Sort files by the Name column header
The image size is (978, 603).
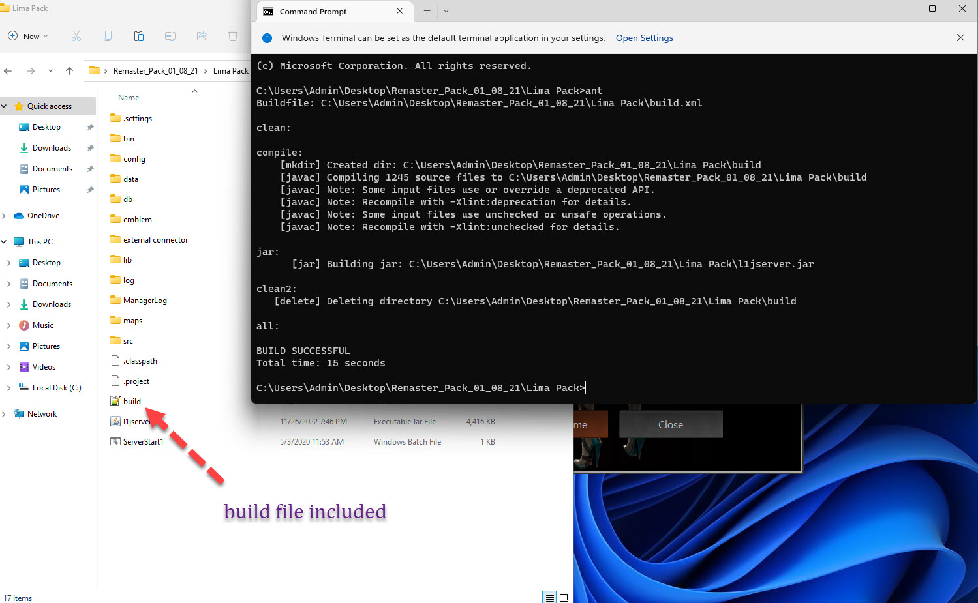(129, 98)
